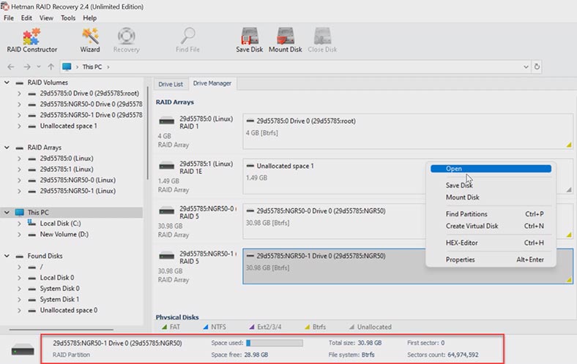The width and height of the screenshot is (577, 364).
Task: Click the 29d55785:0 (Linux) RAID 1 disk icon
Action: tap(167, 121)
